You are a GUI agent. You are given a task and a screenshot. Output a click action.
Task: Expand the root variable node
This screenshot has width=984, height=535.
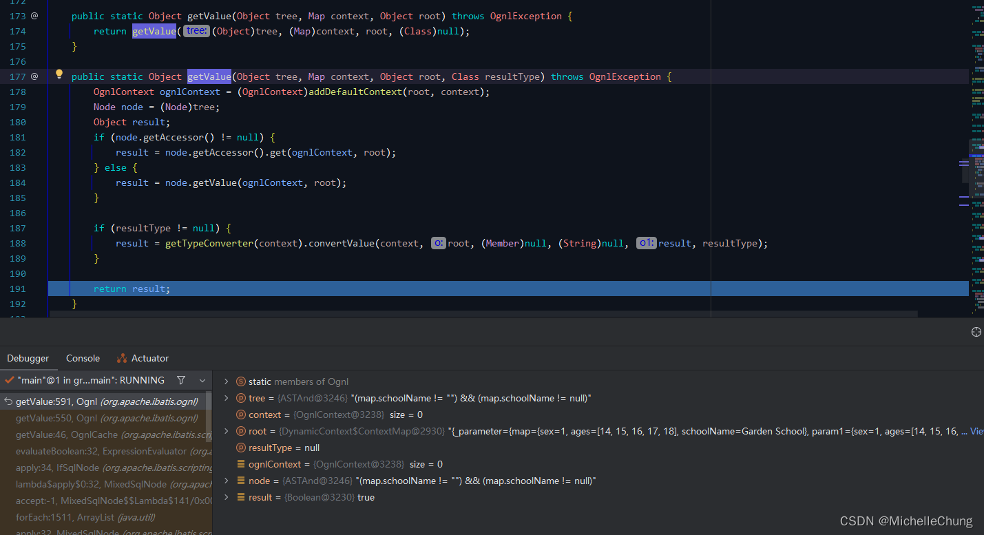click(x=226, y=431)
